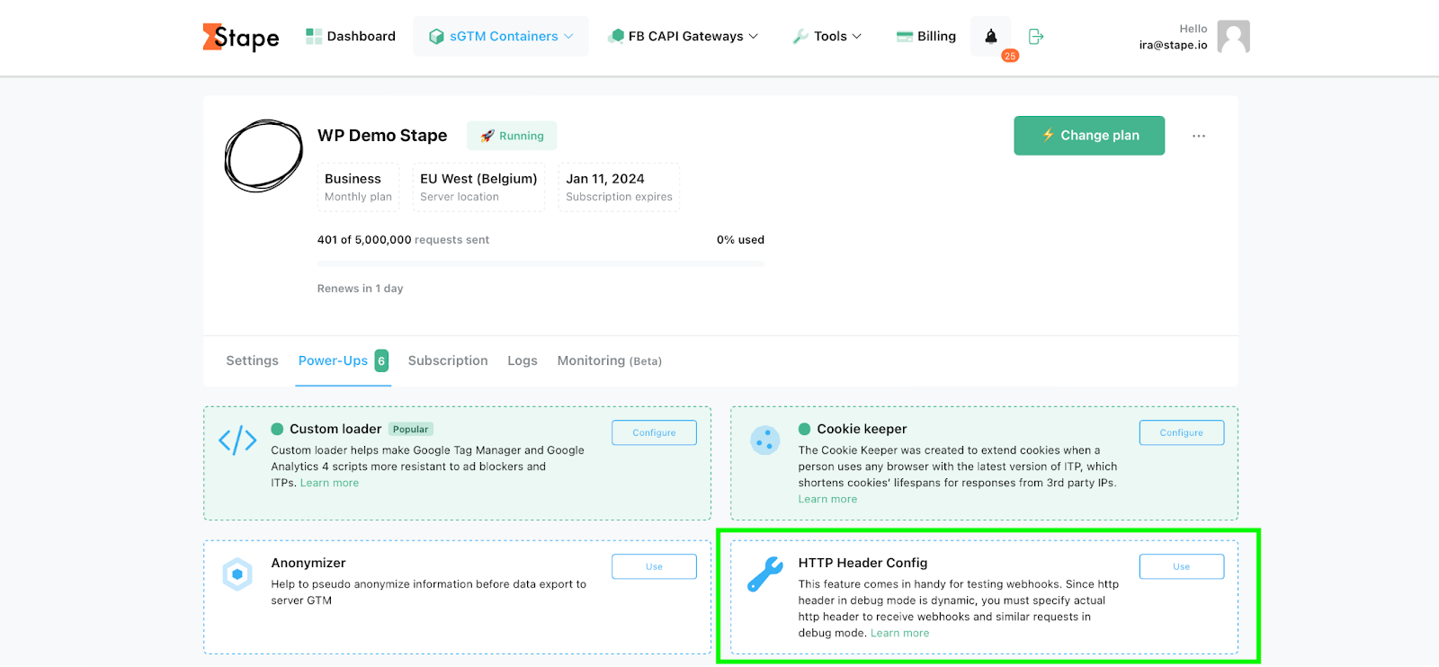
Task: Click the EU West (Belgium) server location
Action: (x=478, y=187)
